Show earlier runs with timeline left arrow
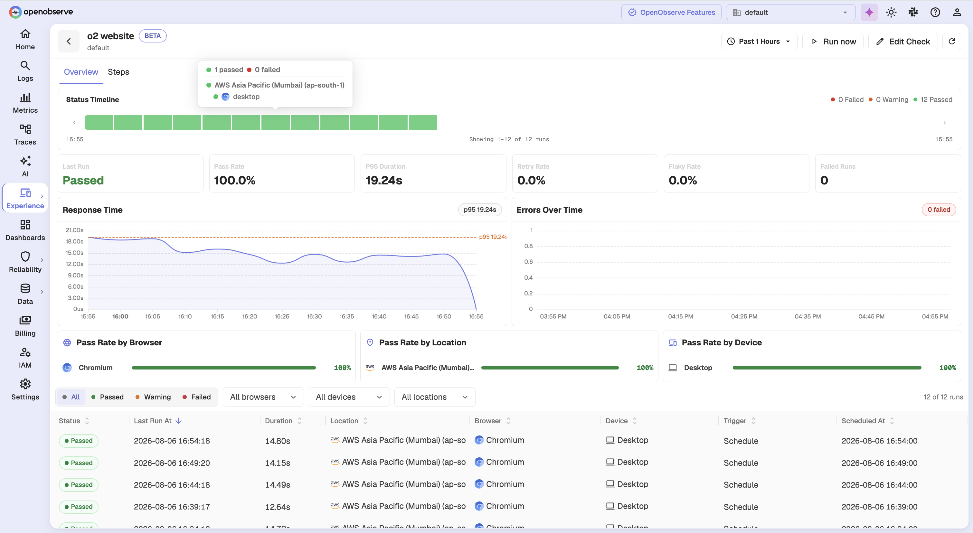Screen dimensions: 973x533 pos(74,122)
